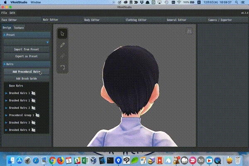
Task: Open Clip Studio Paint icon in the dock
Action: (x=127, y=161)
